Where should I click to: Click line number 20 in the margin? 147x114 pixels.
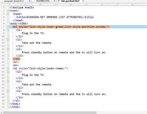3,68
